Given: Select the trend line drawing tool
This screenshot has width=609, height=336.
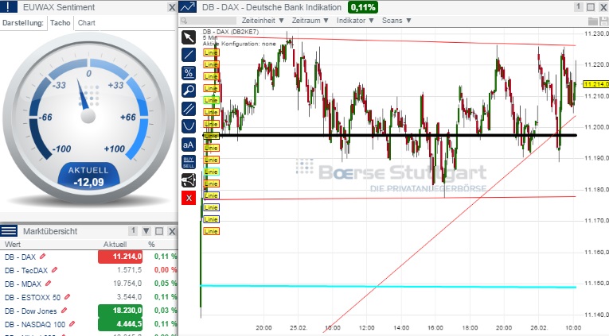Looking at the screenshot, I should pos(189,55).
